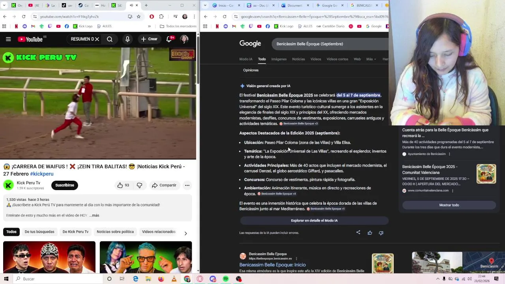Open Google homepage via logo
Image resolution: width=505 pixels, height=284 pixels.
(250, 44)
